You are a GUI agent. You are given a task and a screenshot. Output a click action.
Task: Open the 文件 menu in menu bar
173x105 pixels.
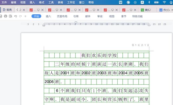(x=4, y=2)
